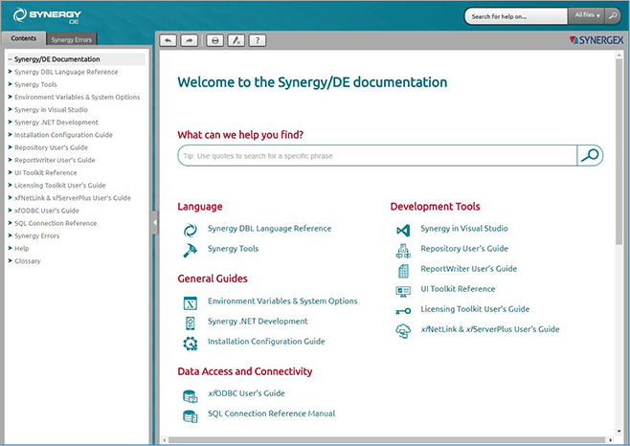630x446 pixels.
Task: Click the gear icon for Installation Configuration Guide
Action: (x=190, y=343)
